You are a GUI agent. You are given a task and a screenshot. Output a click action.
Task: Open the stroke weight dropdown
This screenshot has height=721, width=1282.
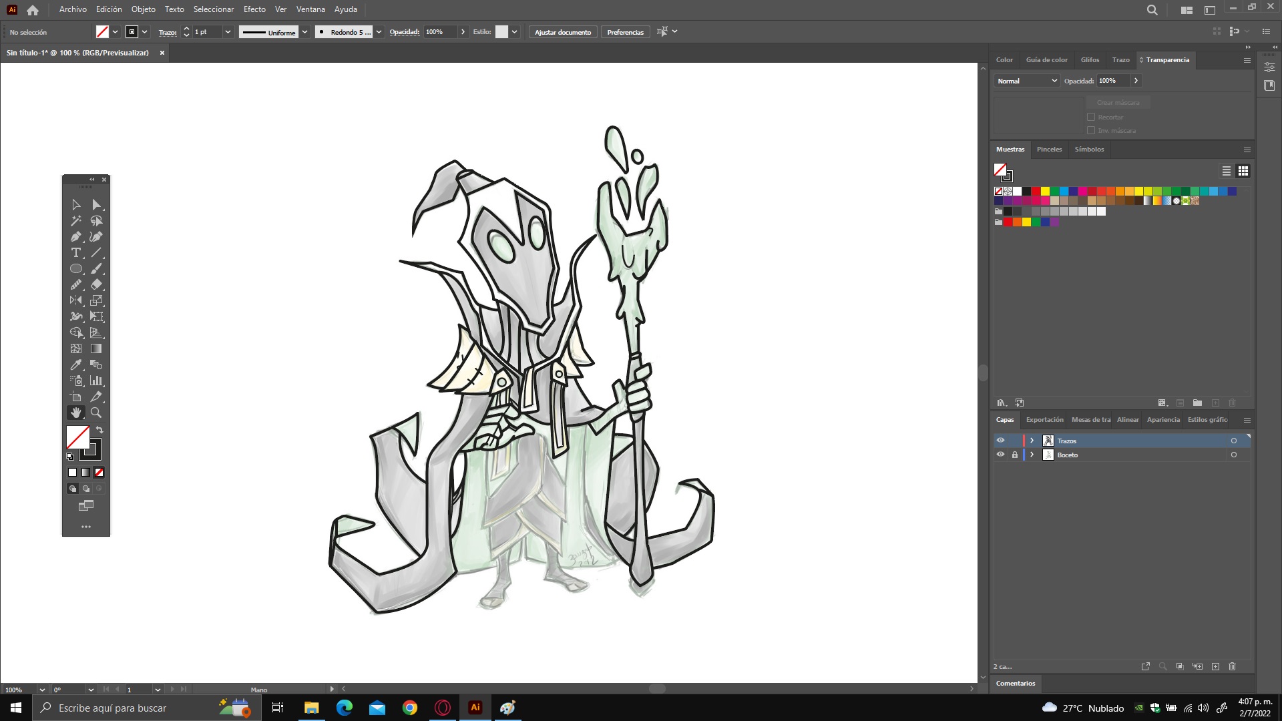228,32
